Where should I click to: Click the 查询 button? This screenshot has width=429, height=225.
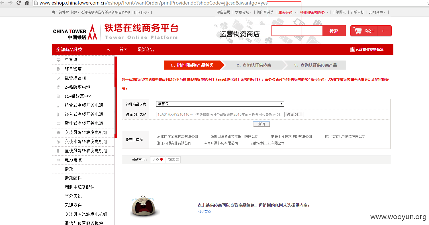pyautogui.click(x=261, y=124)
